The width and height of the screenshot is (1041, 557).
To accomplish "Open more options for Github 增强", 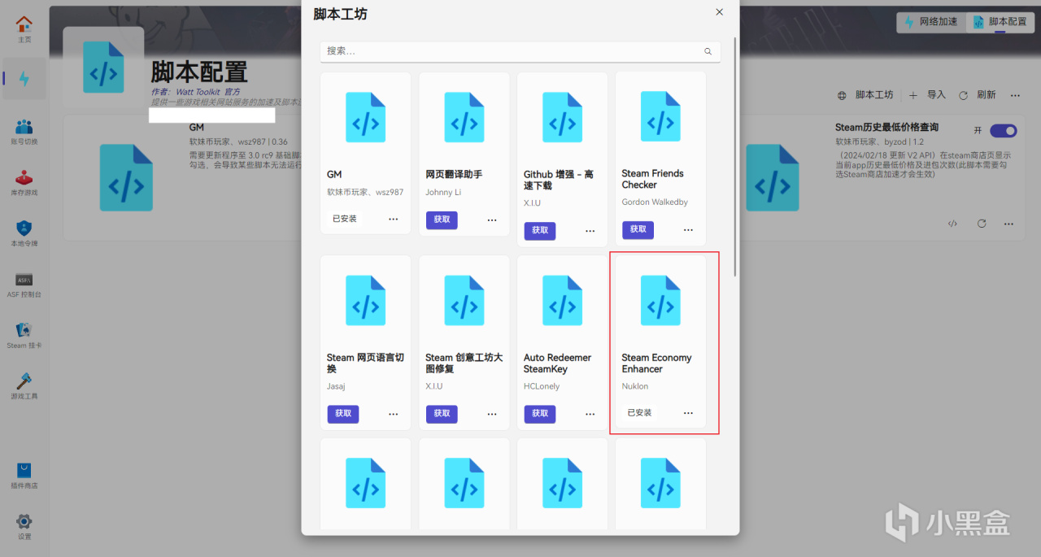I will click(590, 230).
